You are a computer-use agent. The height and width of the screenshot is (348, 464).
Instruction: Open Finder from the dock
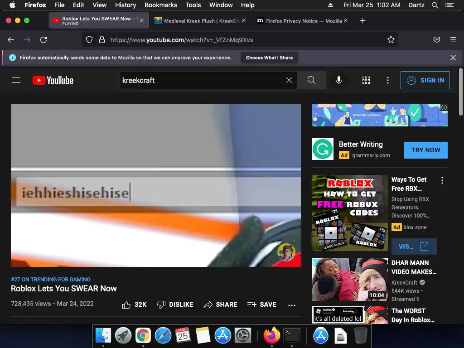(103, 335)
